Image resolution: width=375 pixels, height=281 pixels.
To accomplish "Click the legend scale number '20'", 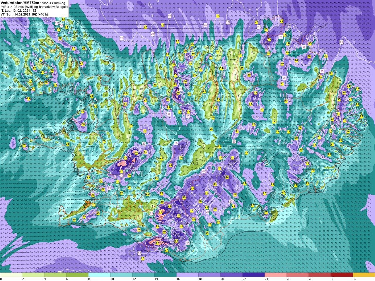I will coord(222,279).
